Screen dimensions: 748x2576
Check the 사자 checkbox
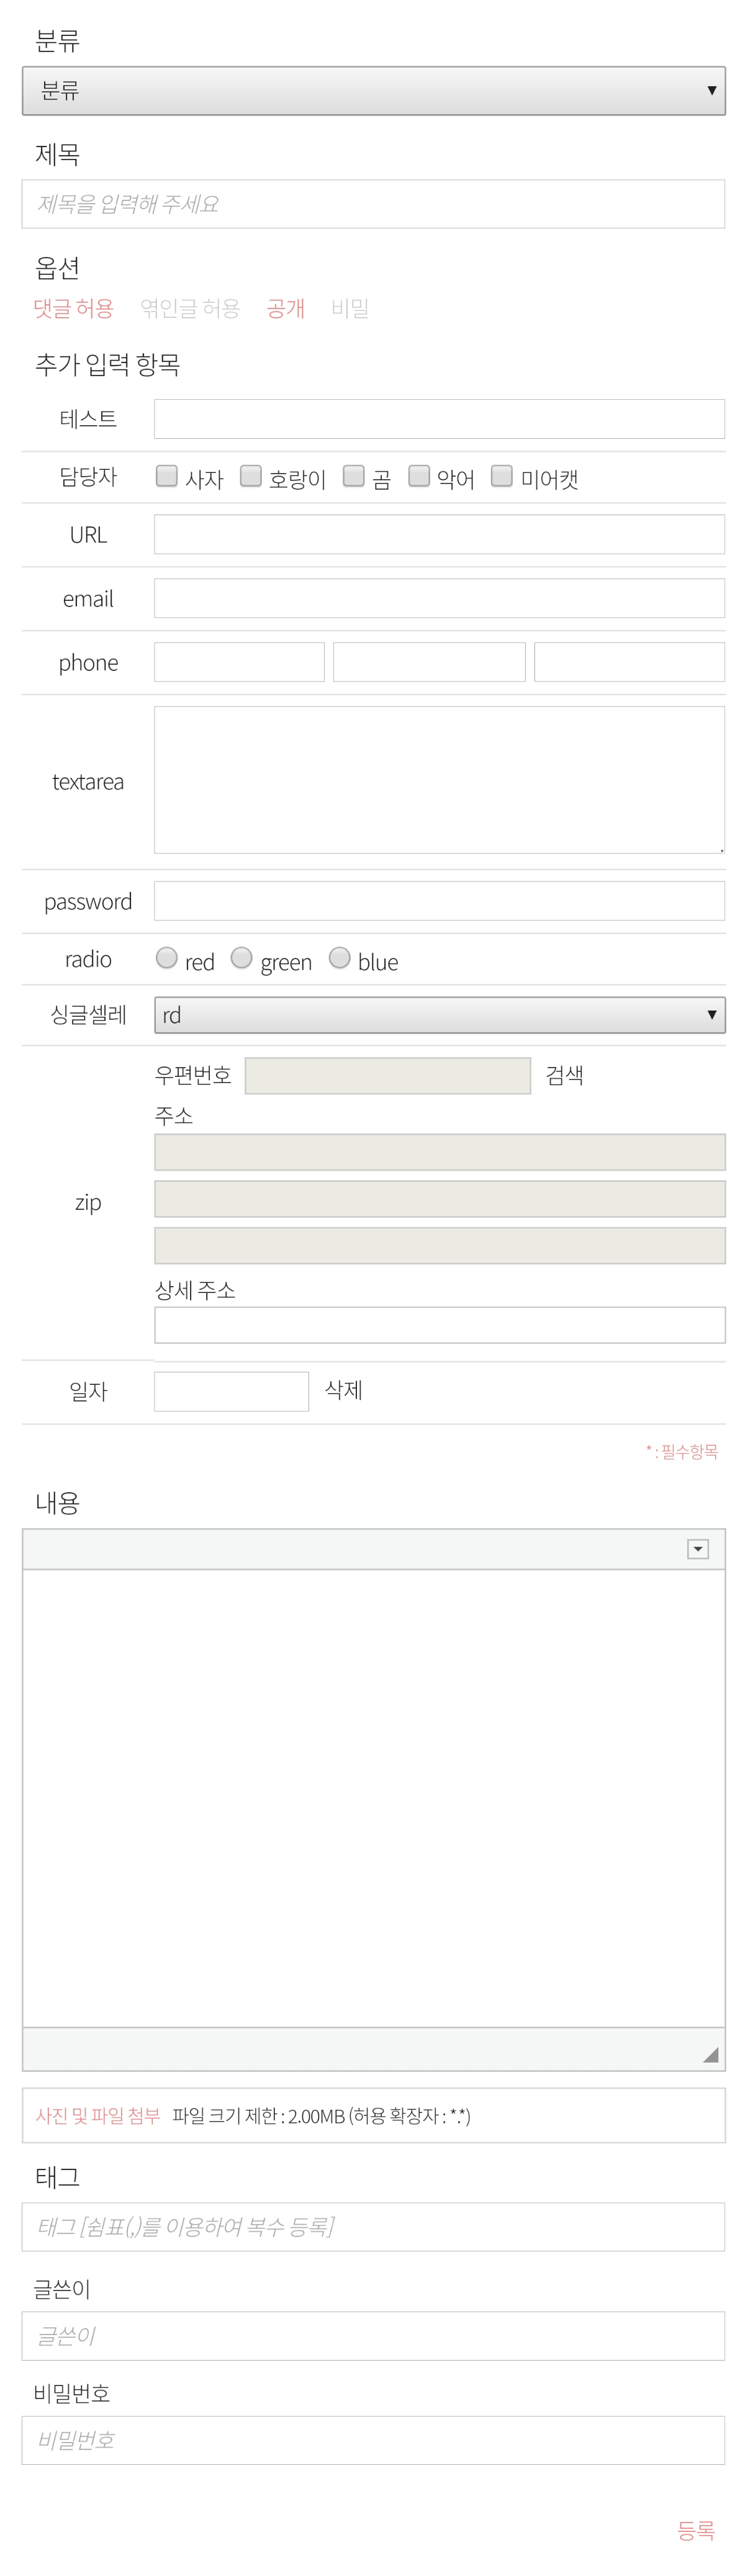coord(166,476)
